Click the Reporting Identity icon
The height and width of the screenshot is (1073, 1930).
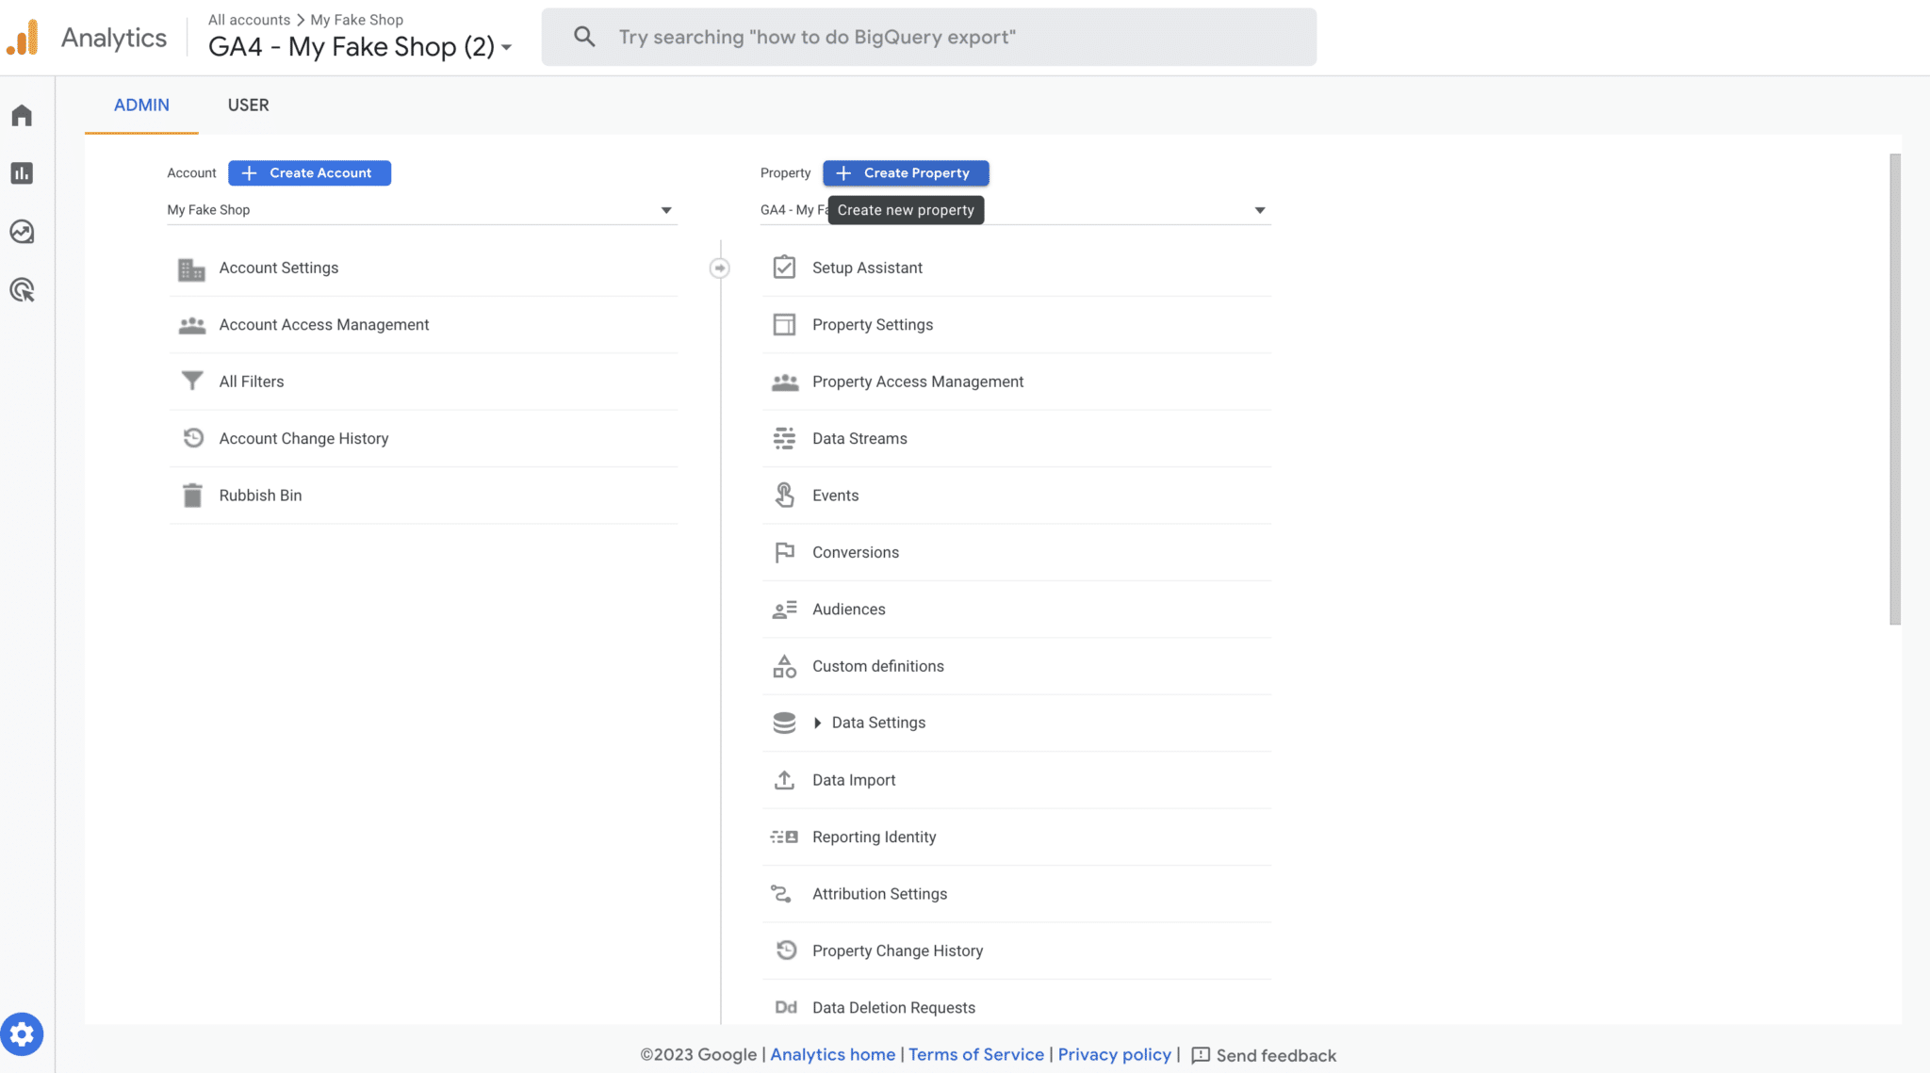(784, 837)
